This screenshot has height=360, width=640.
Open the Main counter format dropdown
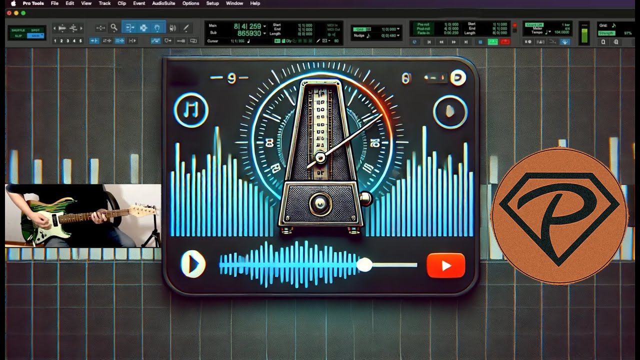[x=264, y=25]
